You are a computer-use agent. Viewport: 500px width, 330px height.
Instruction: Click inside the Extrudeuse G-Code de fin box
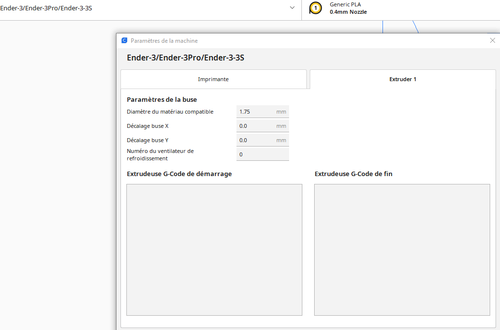coord(402,250)
